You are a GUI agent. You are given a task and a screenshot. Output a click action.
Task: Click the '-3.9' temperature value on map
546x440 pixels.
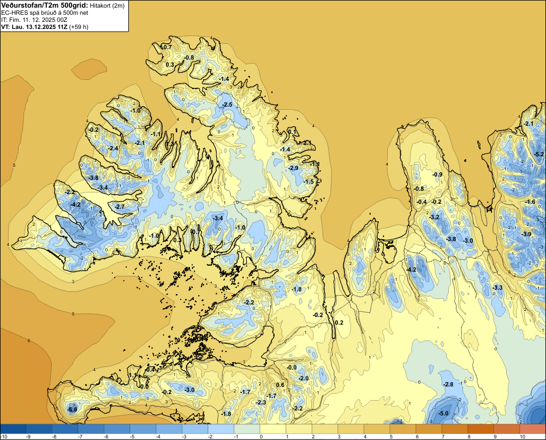tap(526, 234)
